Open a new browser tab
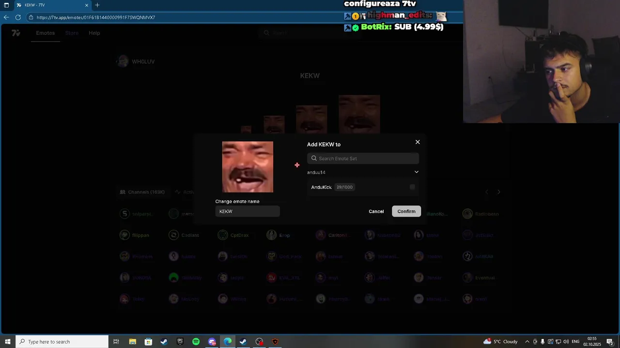 (x=97, y=5)
